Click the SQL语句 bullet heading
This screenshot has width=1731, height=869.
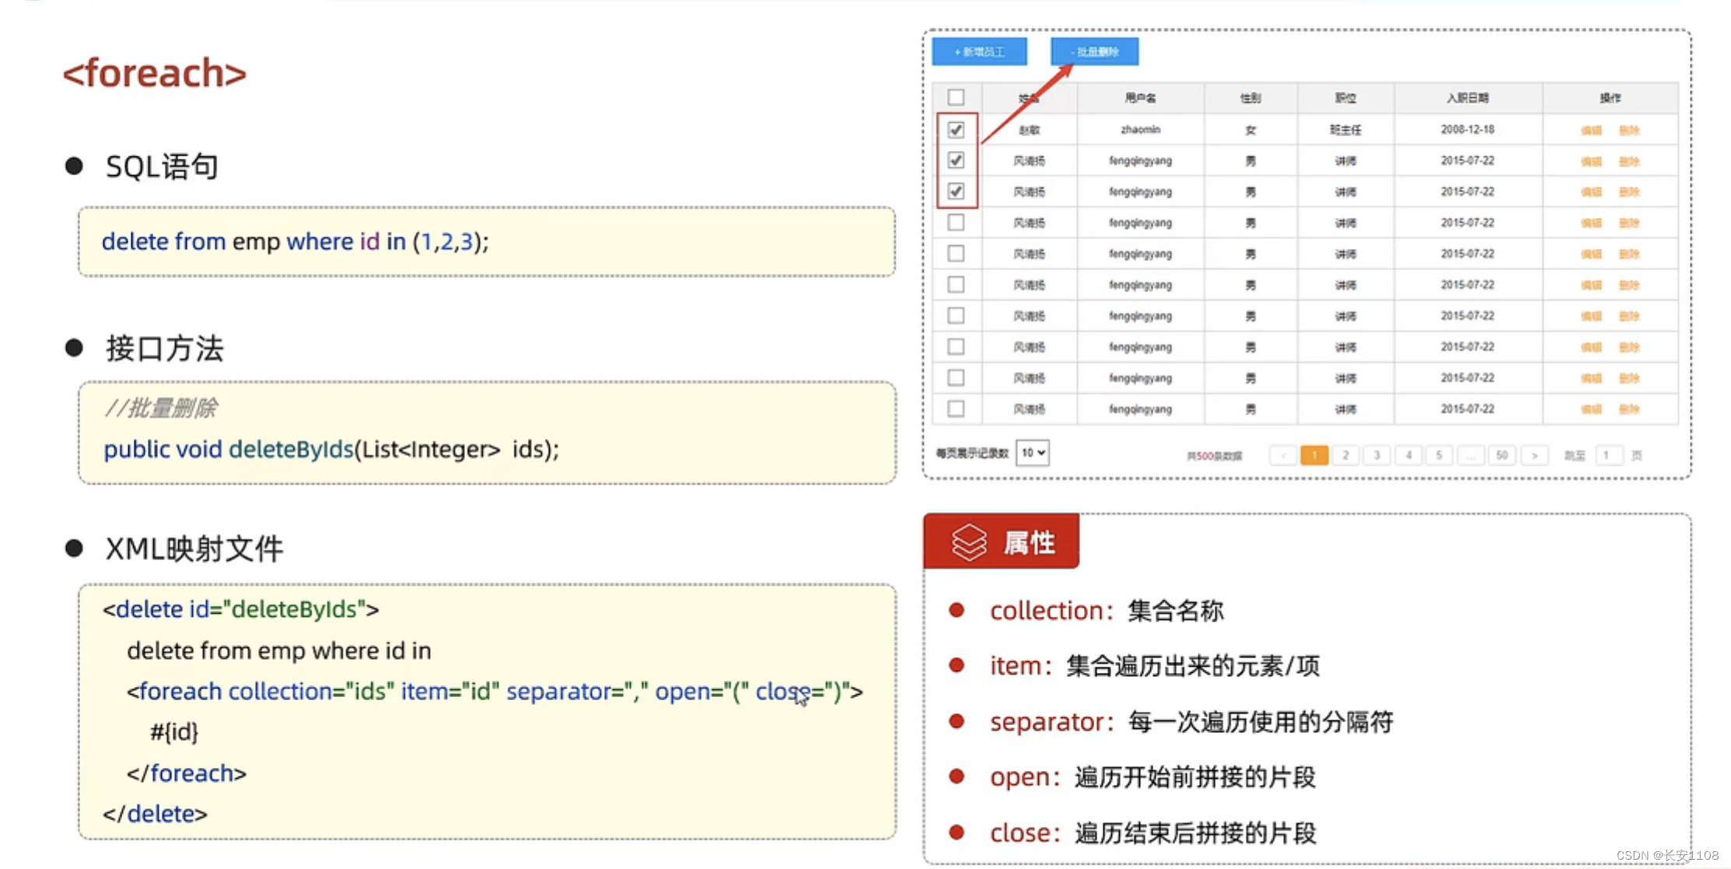tap(162, 166)
